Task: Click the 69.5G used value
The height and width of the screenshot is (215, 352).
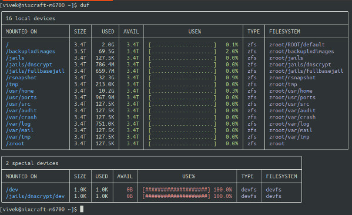Action: [106, 51]
